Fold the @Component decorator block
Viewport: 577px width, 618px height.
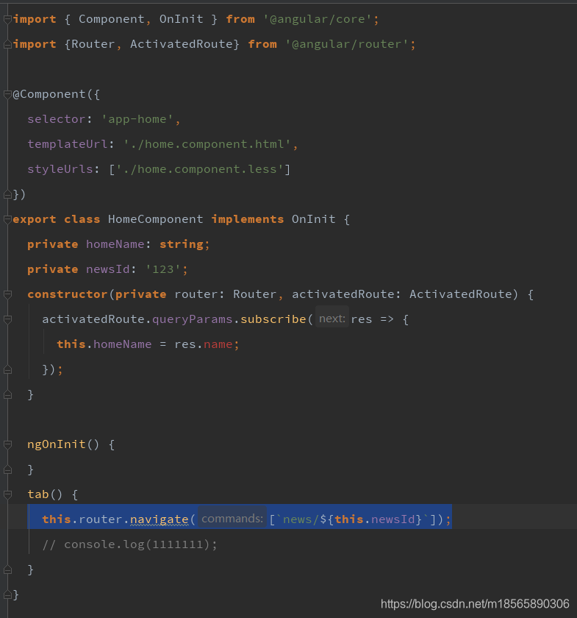(x=7, y=94)
